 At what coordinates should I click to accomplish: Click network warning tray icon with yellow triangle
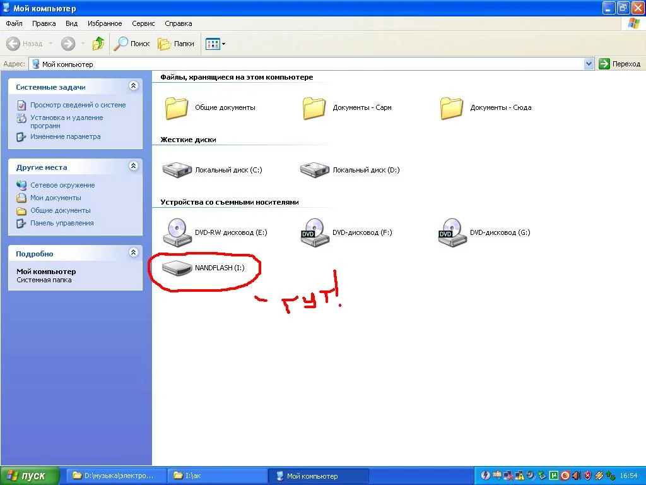tap(520, 476)
